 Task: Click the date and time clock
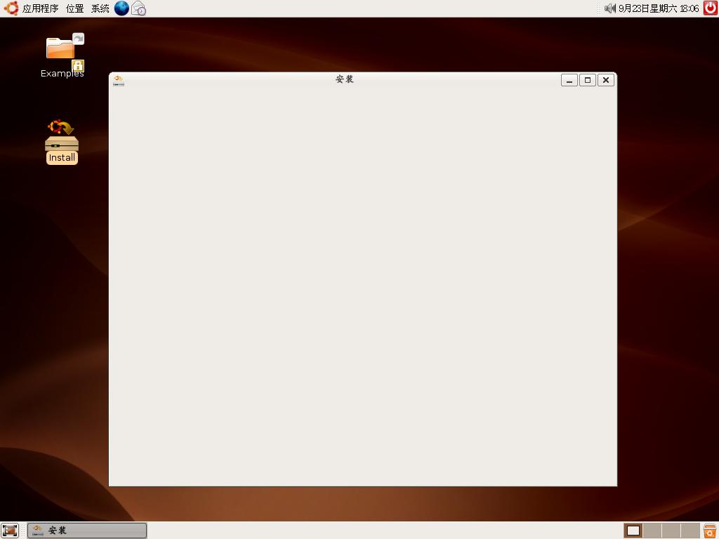(659, 8)
